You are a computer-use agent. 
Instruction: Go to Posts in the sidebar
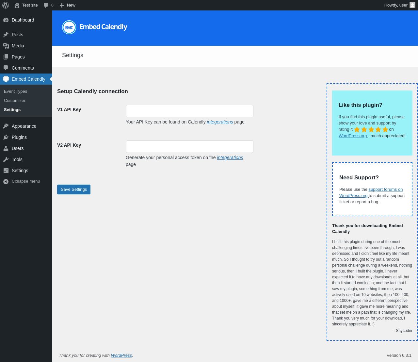[26, 35]
